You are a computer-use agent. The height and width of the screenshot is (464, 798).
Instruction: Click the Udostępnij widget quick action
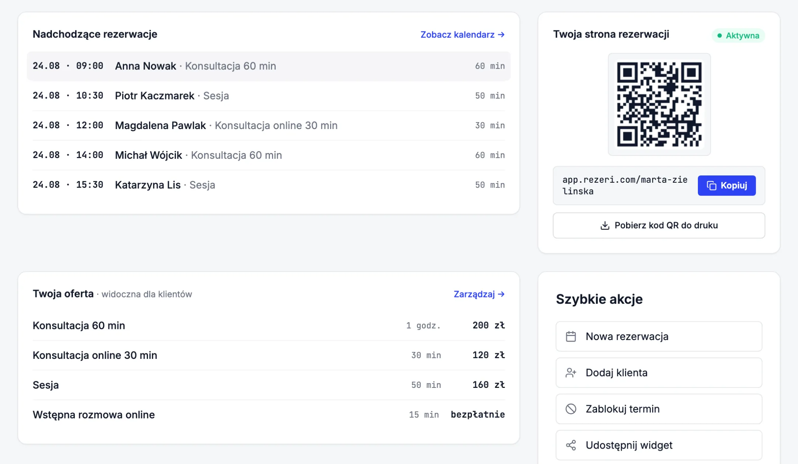point(658,445)
